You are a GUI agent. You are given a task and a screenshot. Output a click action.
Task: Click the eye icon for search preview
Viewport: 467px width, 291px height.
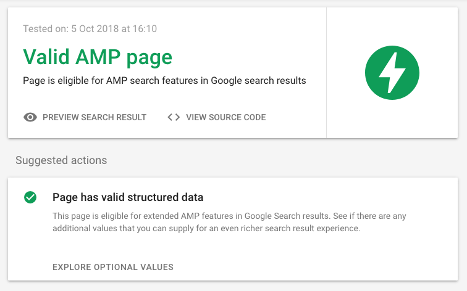pos(30,117)
